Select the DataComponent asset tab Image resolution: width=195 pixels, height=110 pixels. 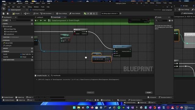click(x=16, y=10)
